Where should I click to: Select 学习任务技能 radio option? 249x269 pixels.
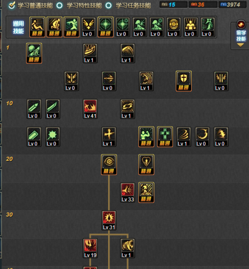coord(109,5)
